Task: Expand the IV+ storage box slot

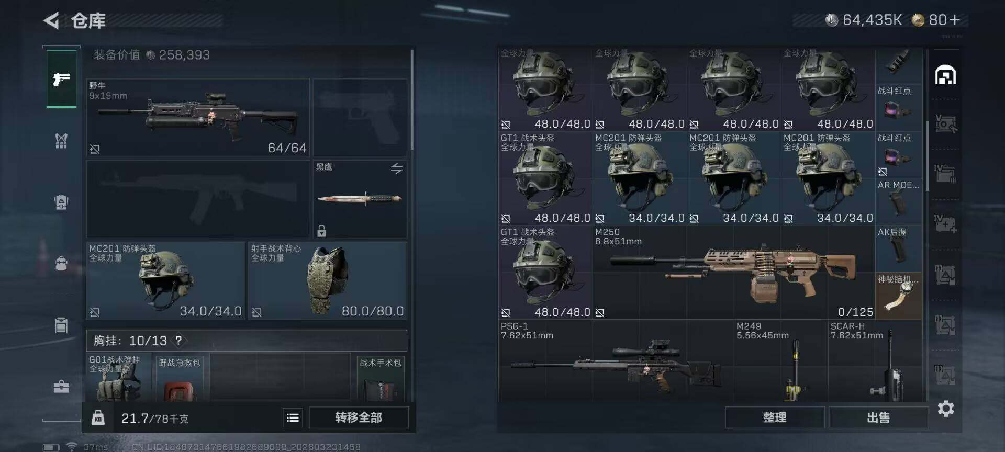Action: tap(945, 224)
